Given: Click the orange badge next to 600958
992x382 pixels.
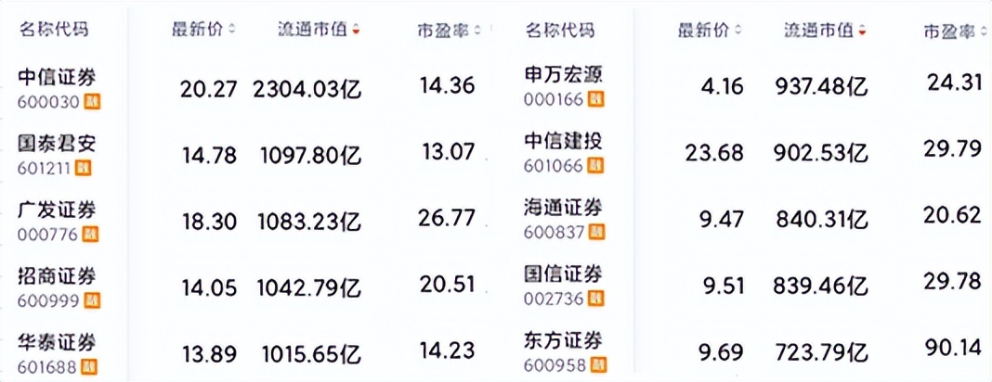Looking at the screenshot, I should [596, 365].
